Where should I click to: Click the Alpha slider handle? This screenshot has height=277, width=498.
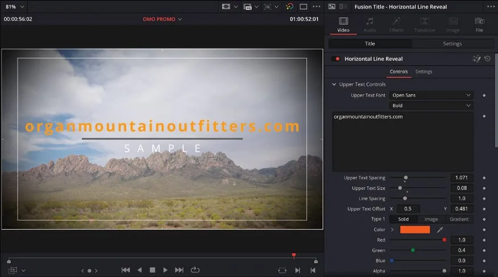[444, 271]
